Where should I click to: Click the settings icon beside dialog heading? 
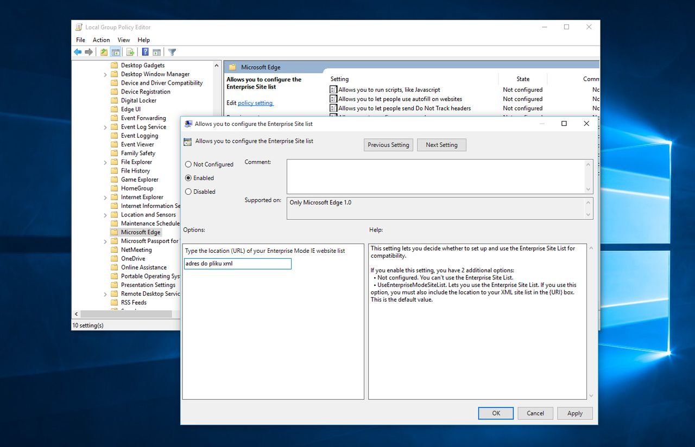pyautogui.click(x=188, y=142)
